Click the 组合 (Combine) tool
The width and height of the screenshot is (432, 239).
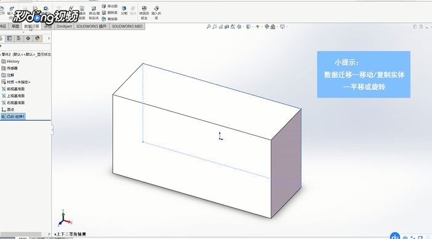coord(133,10)
